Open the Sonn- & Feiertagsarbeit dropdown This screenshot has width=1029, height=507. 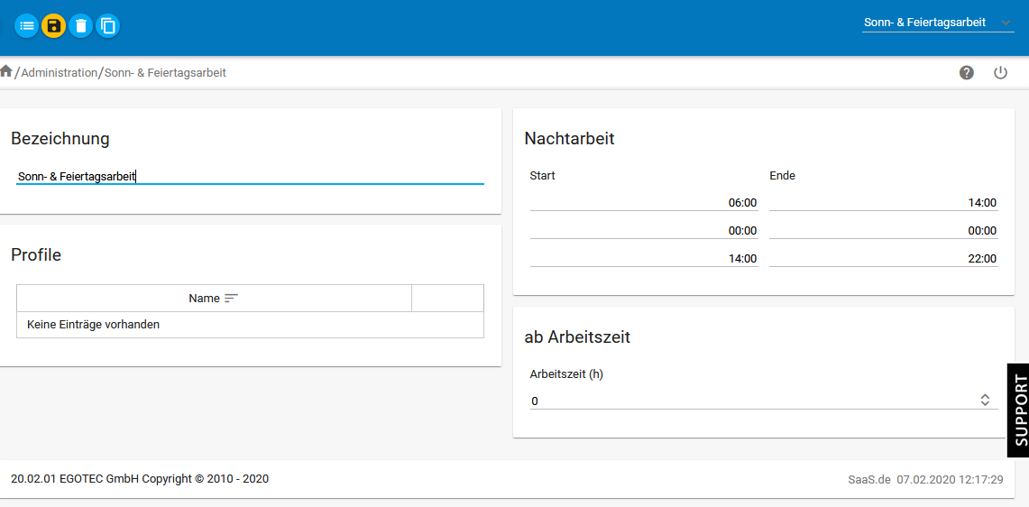click(938, 23)
